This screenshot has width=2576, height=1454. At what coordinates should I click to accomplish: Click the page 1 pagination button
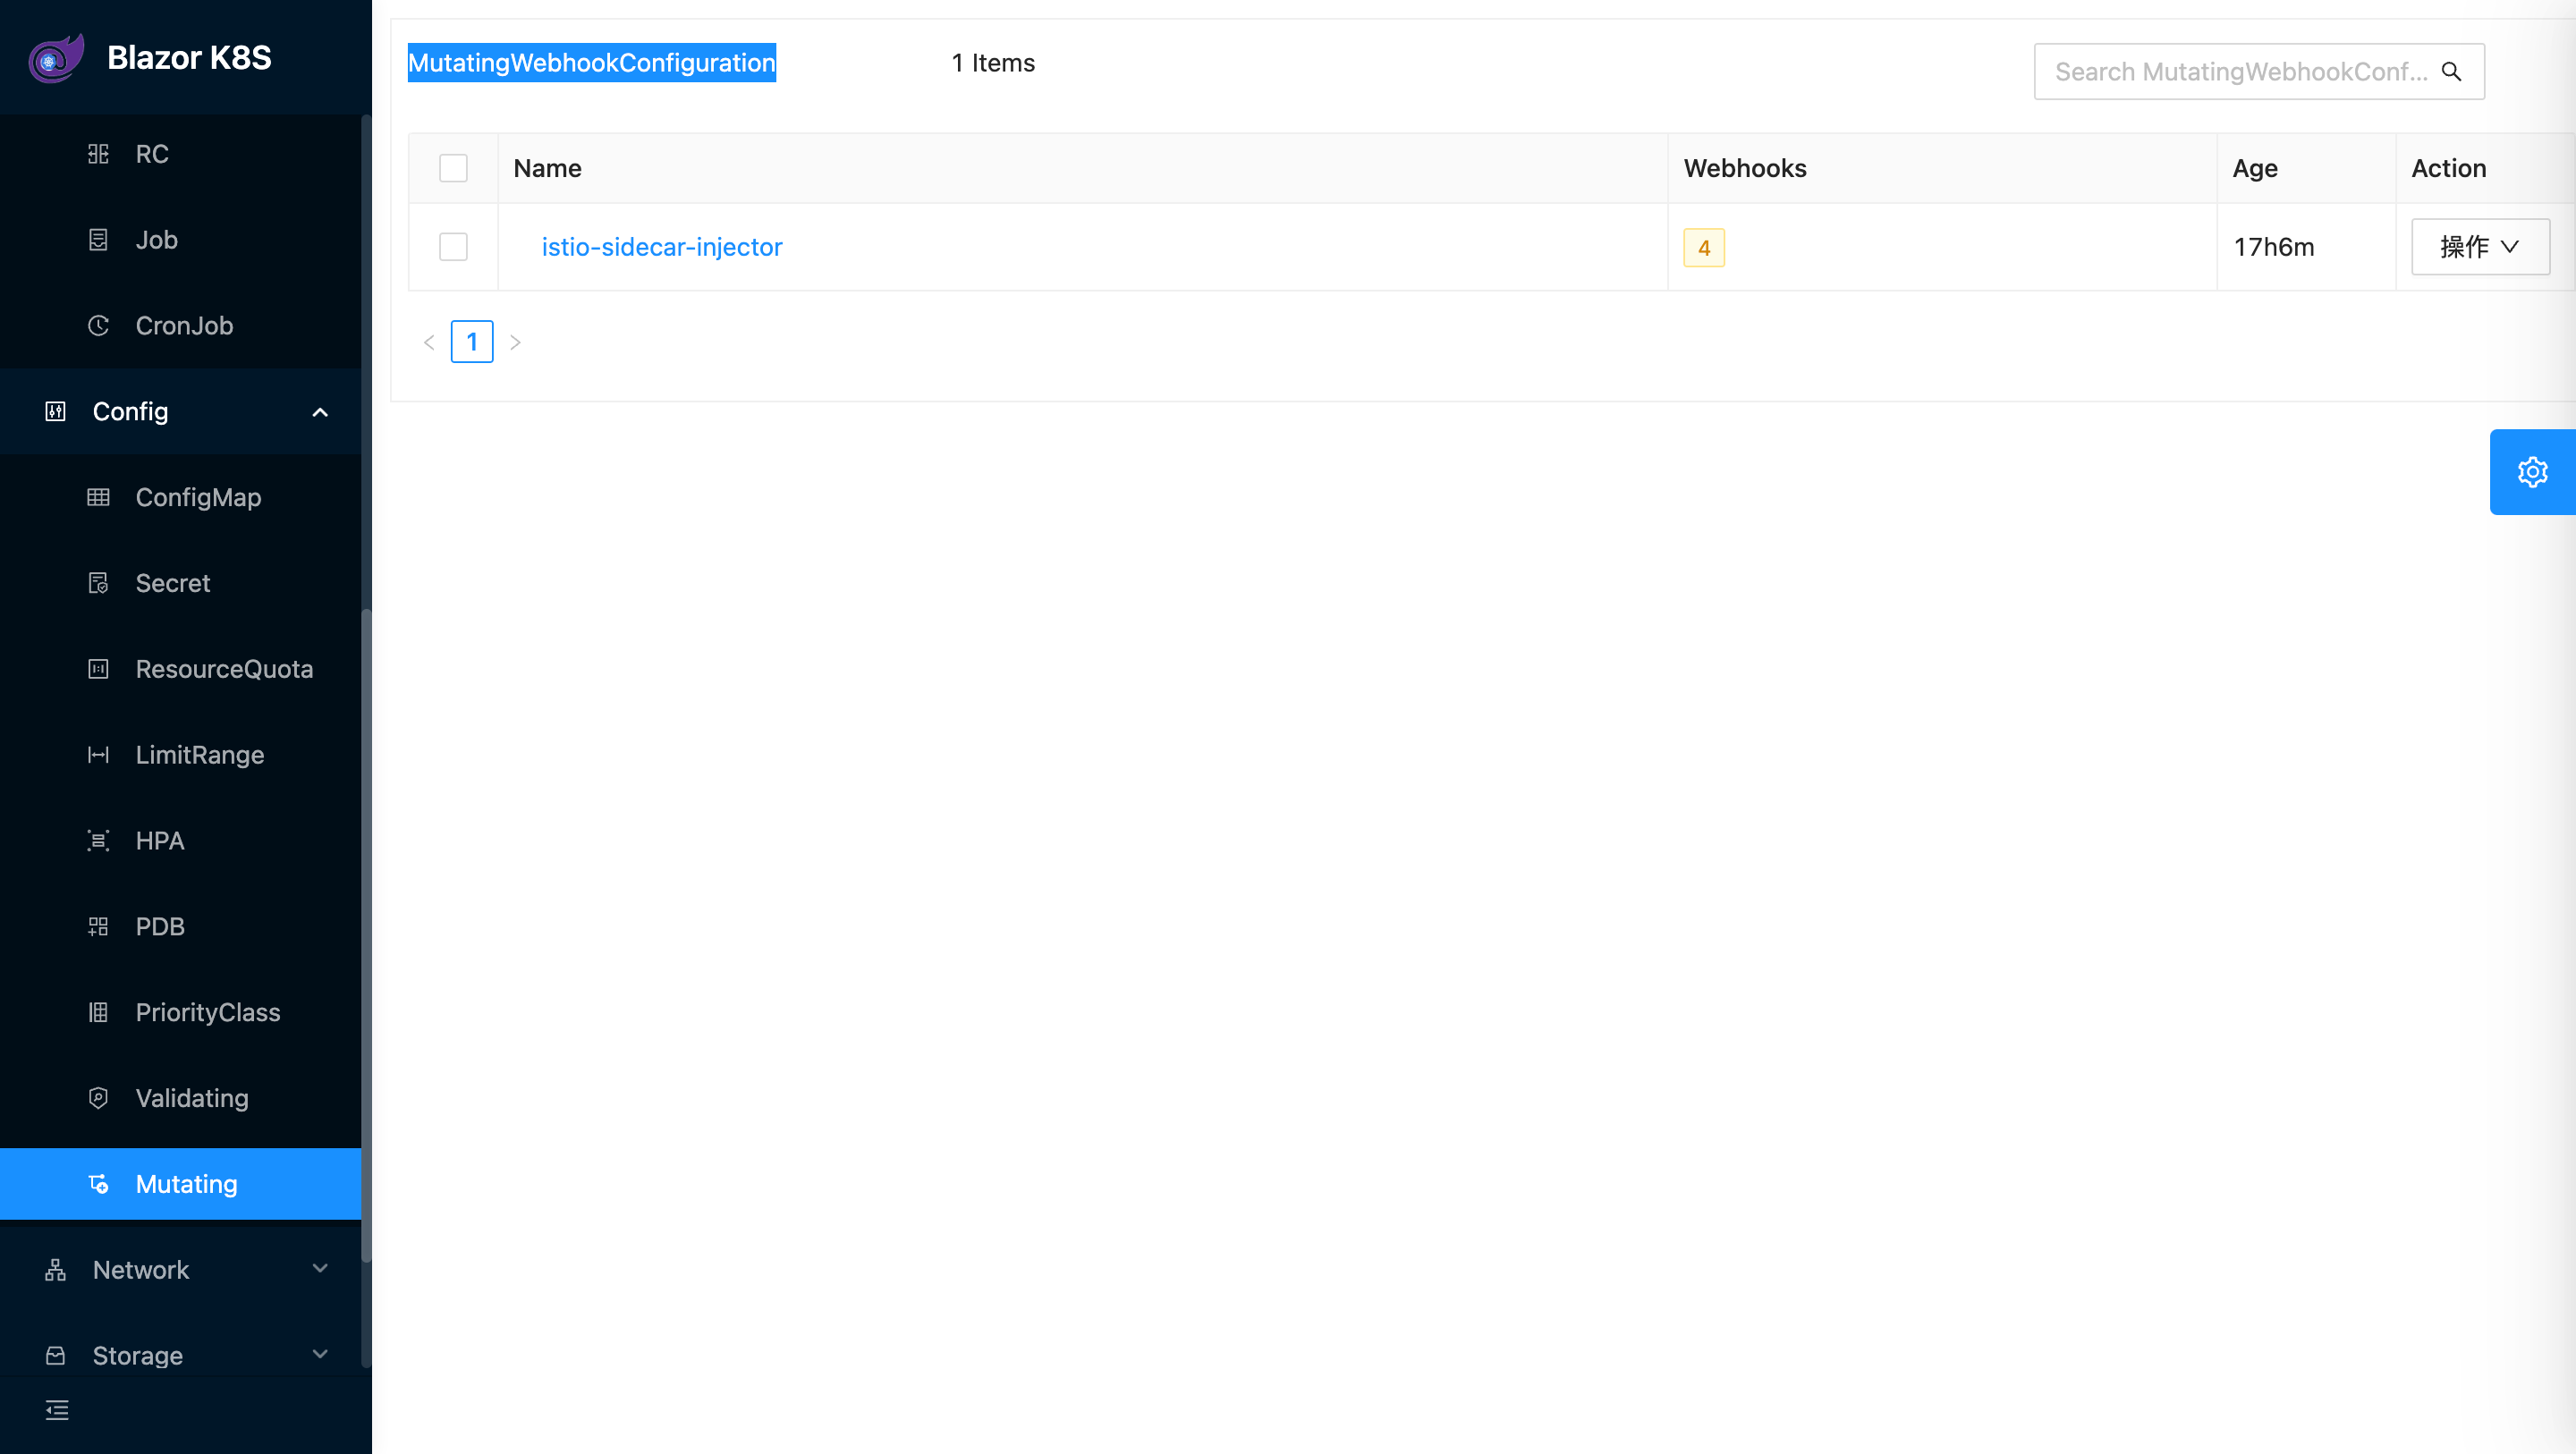point(471,342)
